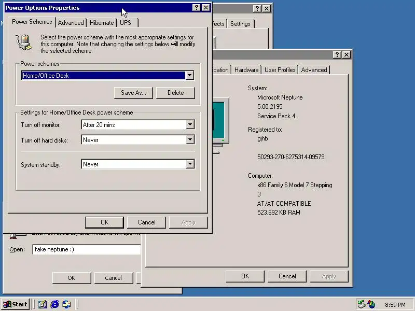Launch Internet Explorer from quick launch
Screen dimensions: 415x311
click(x=55, y=304)
